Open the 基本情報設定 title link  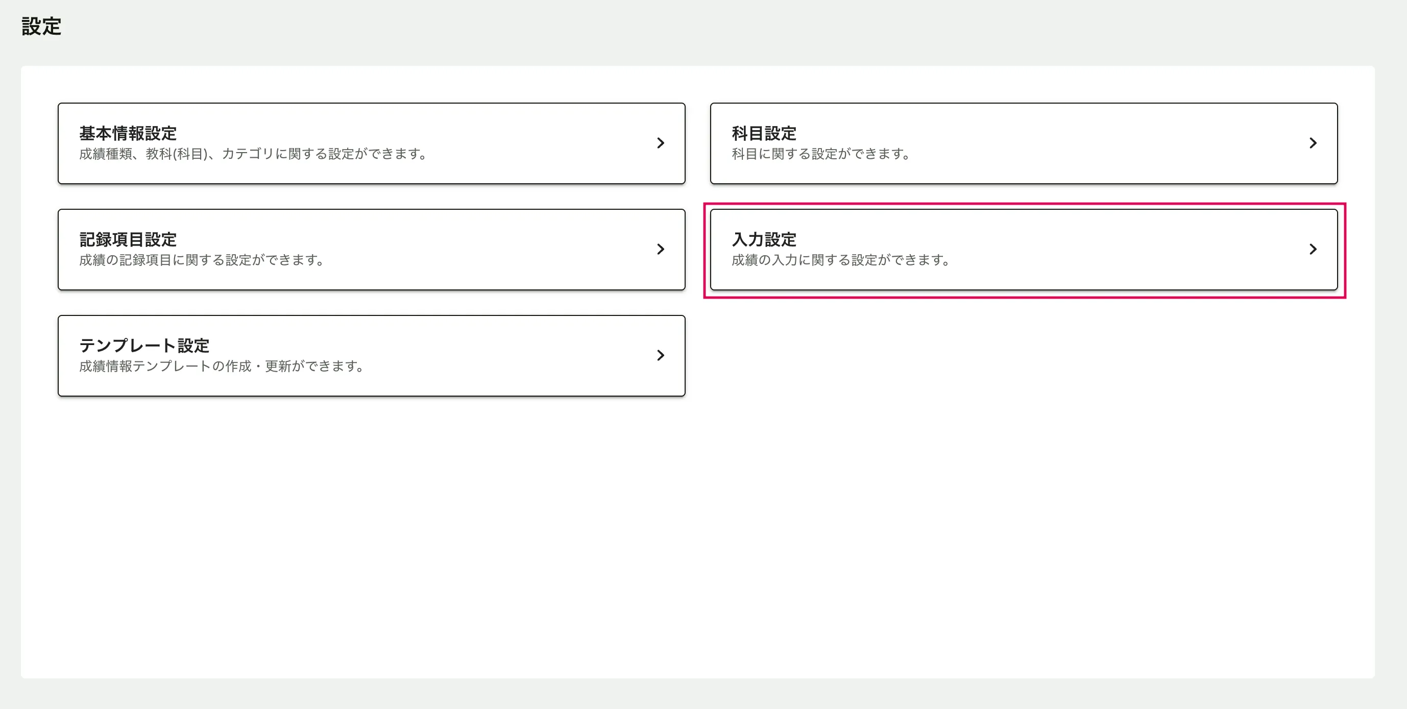click(x=128, y=133)
